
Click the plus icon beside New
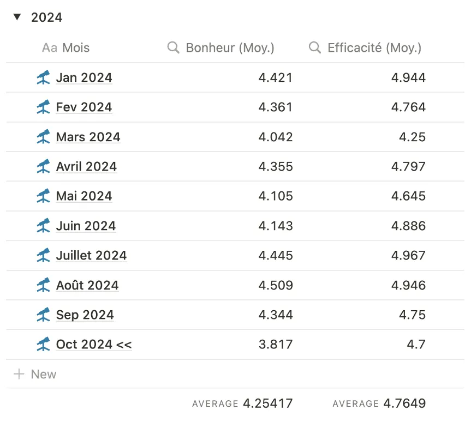click(19, 374)
